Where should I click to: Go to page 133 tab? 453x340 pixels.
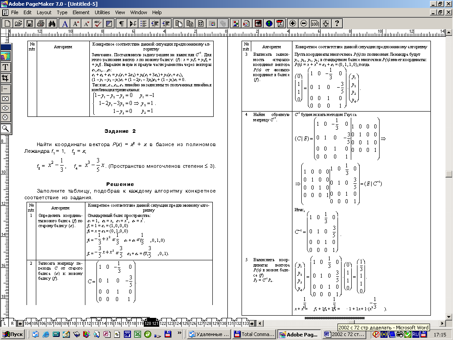246,323
